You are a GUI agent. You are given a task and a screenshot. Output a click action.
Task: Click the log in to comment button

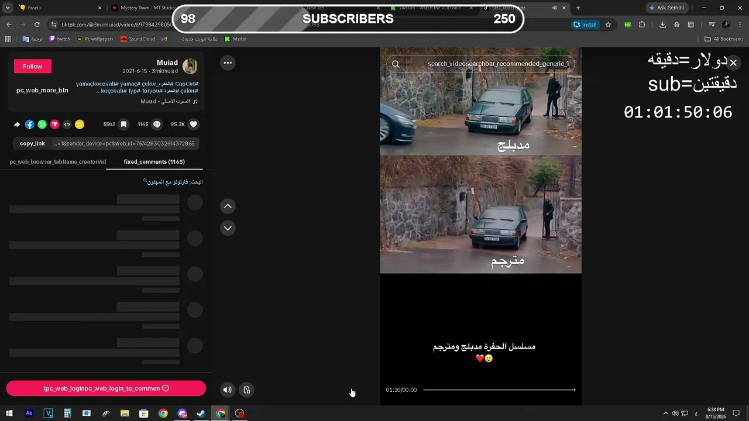(x=106, y=388)
